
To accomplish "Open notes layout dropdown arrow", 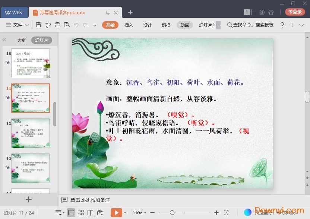I will (x=63, y=213).
